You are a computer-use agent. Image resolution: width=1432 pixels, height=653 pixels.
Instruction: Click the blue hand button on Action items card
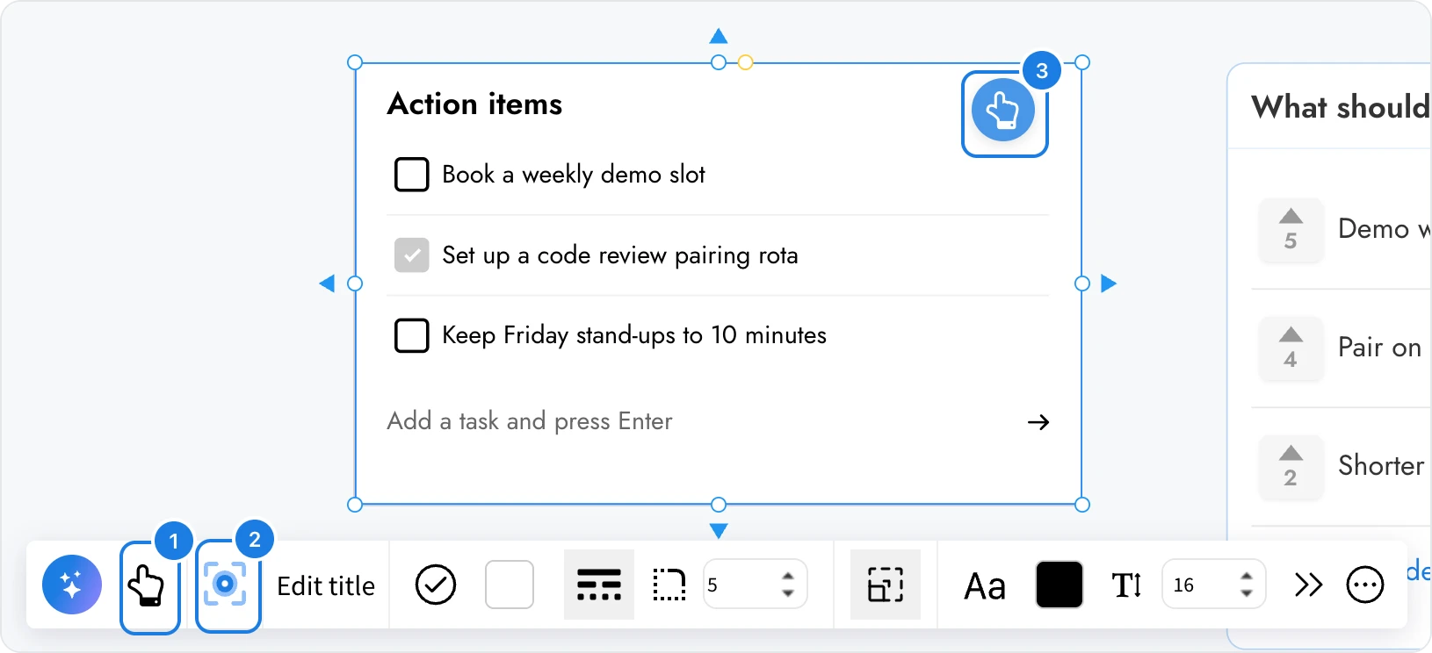click(1003, 111)
